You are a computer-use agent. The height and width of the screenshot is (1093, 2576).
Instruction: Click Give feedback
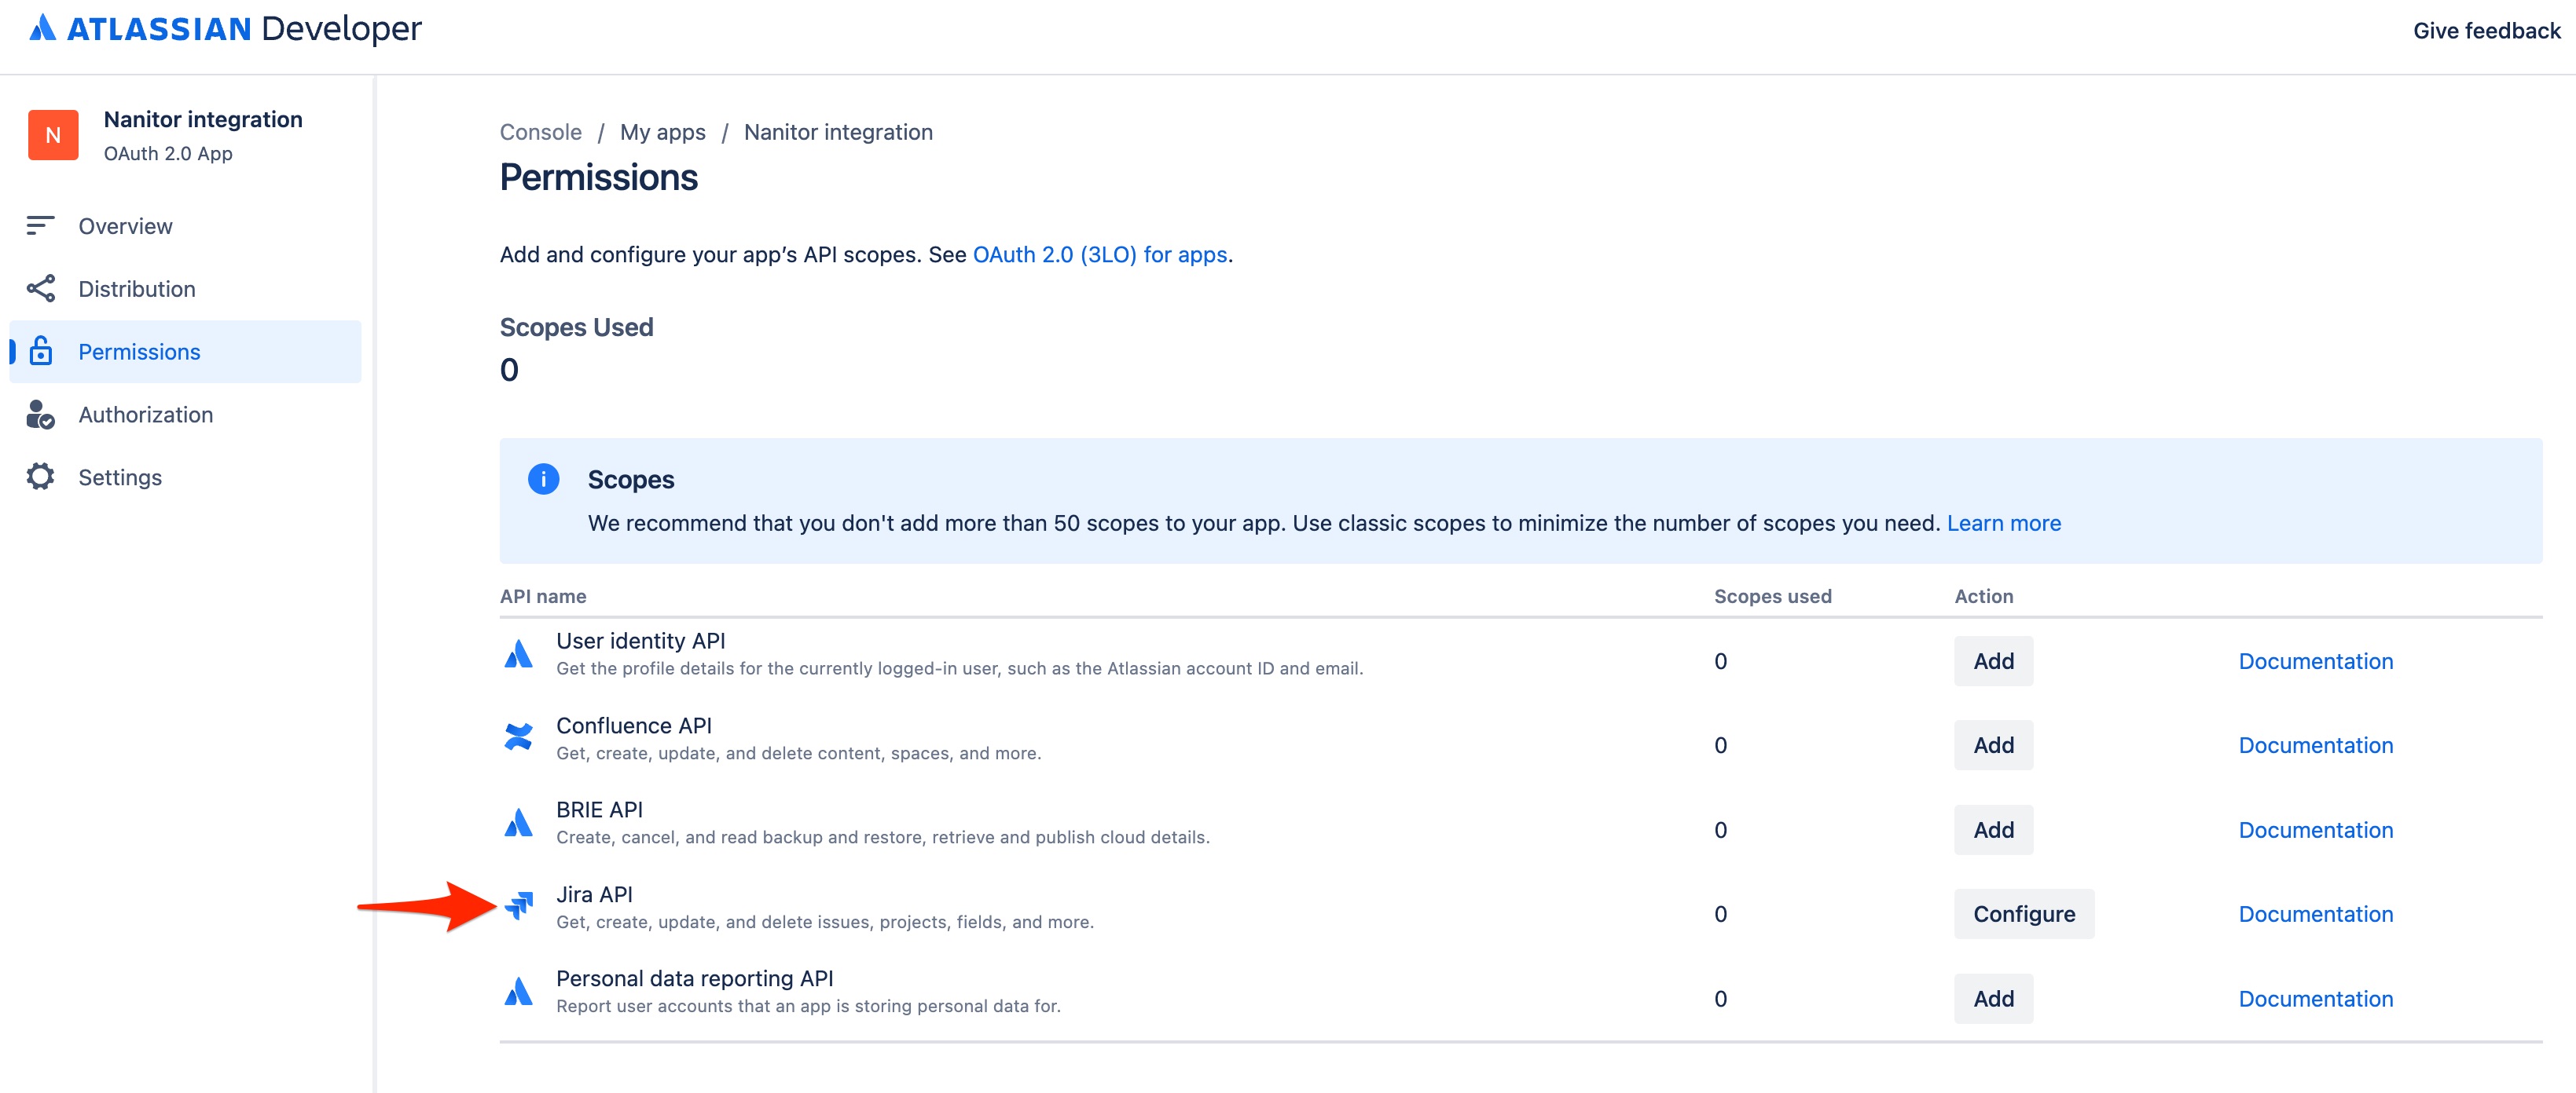pos(2487,31)
